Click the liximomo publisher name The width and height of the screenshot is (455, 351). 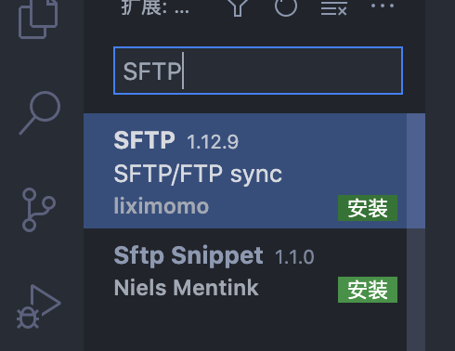(x=162, y=206)
